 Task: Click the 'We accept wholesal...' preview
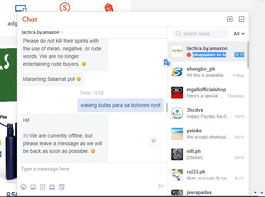[208, 137]
